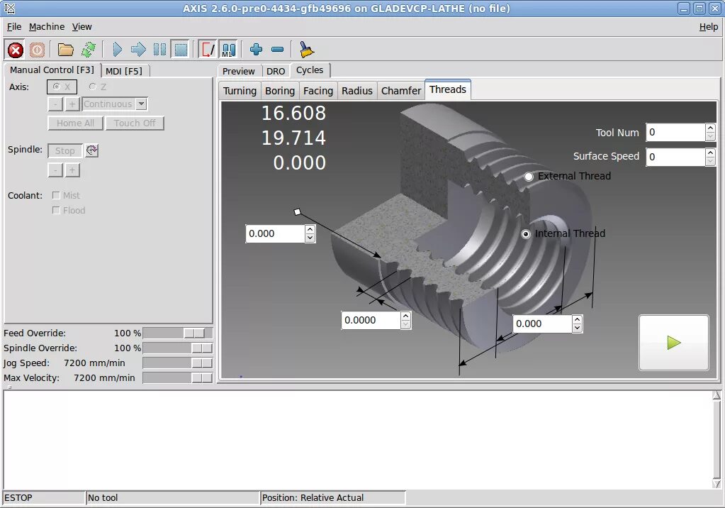Click the Touch Off button
Image resolution: width=725 pixels, height=508 pixels.
[x=135, y=123]
